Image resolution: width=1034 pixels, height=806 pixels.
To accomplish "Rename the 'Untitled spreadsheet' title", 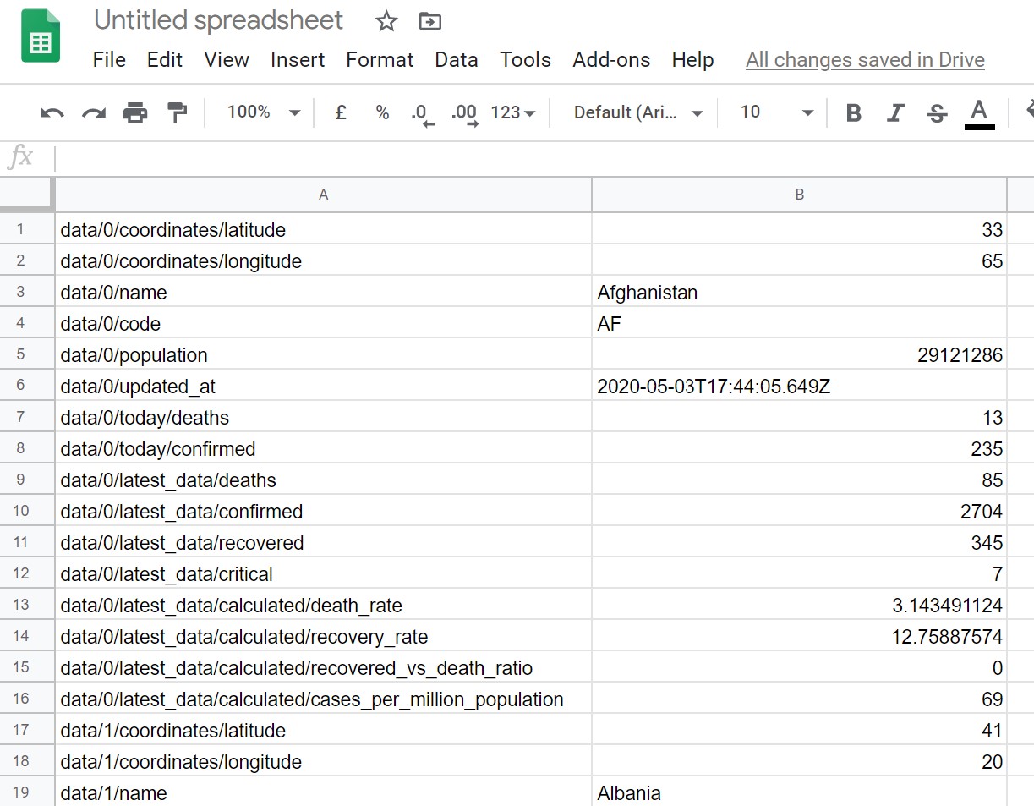I will tap(219, 20).
